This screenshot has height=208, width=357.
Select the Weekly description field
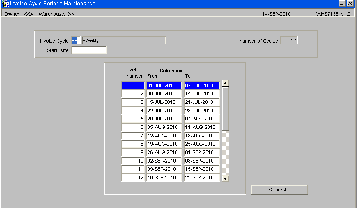click(x=124, y=40)
